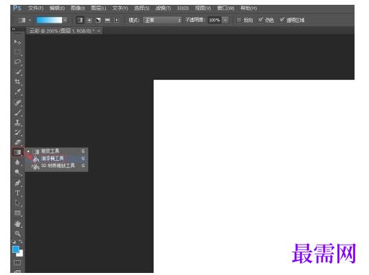
Task: Expand the toolbox double-arrow
Action: [x=13, y=29]
